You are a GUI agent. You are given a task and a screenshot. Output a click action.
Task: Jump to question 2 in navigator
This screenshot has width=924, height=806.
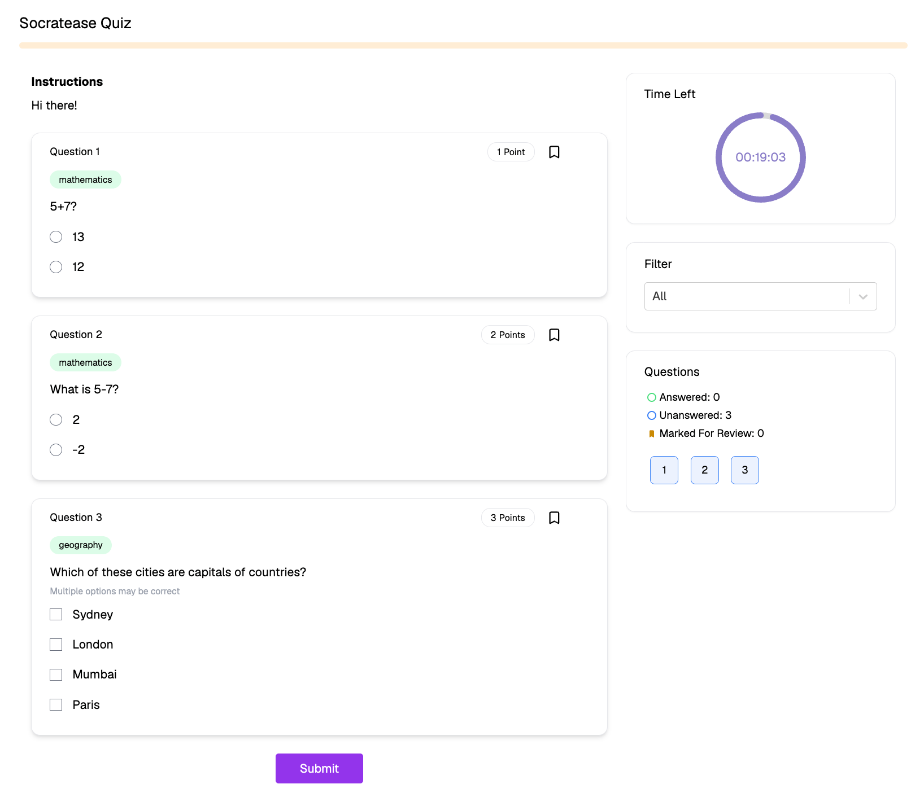pos(705,470)
